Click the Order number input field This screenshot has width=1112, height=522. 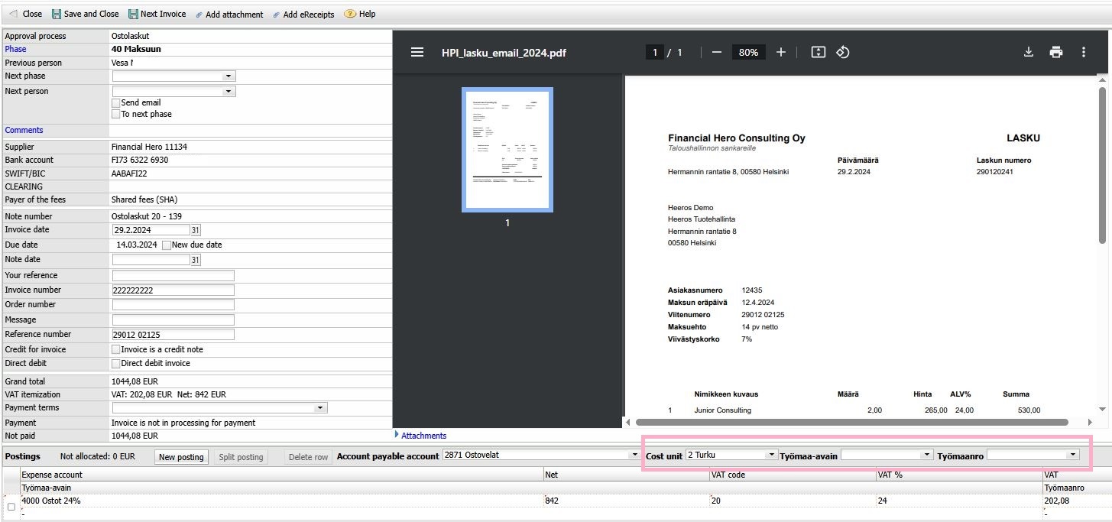tap(173, 304)
